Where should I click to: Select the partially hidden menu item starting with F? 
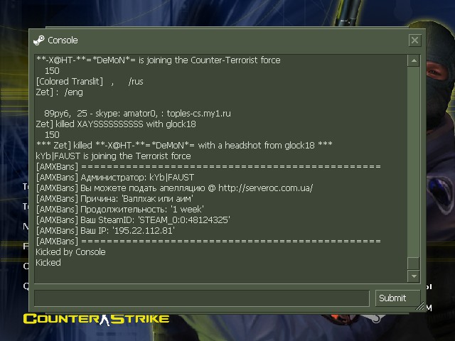click(x=26, y=247)
